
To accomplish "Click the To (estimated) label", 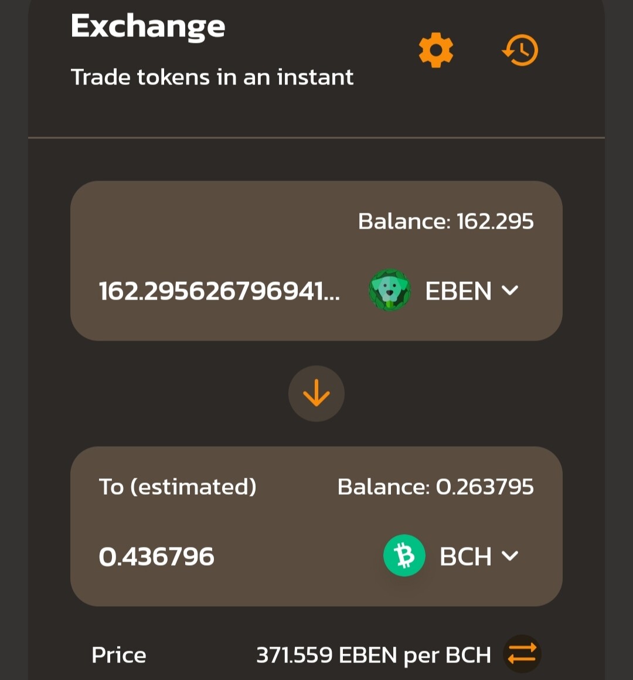I will 178,487.
